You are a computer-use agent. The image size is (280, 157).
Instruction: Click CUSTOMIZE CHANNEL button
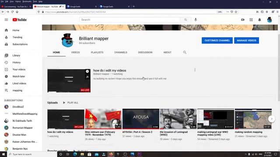(x=217, y=41)
